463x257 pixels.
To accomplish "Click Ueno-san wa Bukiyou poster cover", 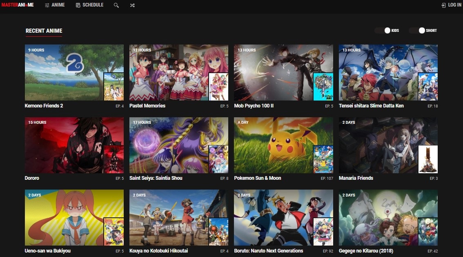I will [114, 232].
